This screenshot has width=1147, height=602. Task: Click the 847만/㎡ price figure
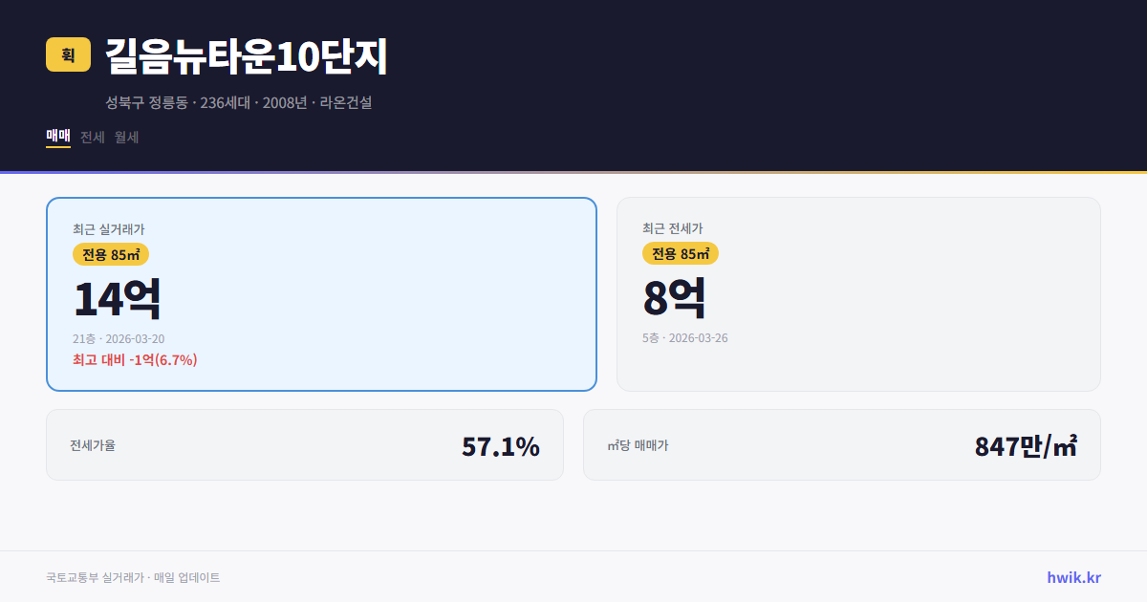point(1026,444)
